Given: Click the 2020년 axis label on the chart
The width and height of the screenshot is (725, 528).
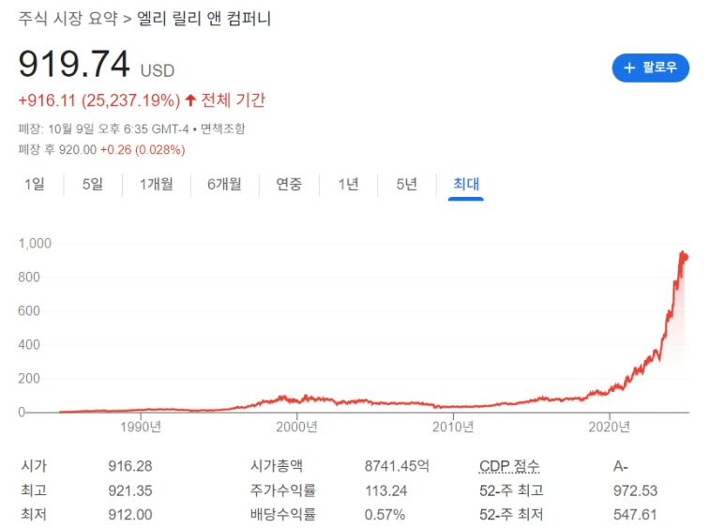Looking at the screenshot, I should (609, 427).
